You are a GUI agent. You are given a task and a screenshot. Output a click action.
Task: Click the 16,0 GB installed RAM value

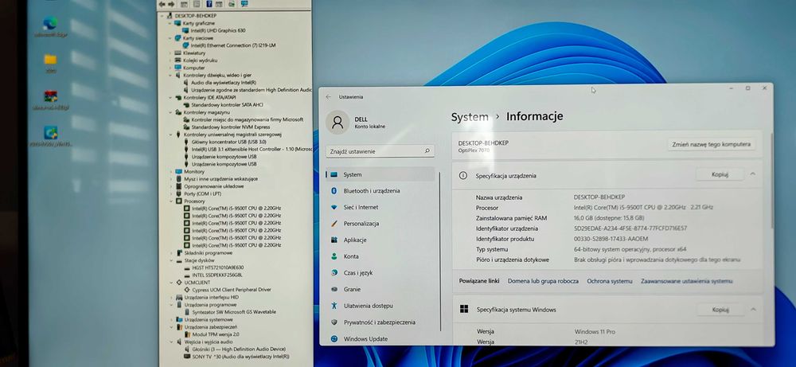[609, 218]
